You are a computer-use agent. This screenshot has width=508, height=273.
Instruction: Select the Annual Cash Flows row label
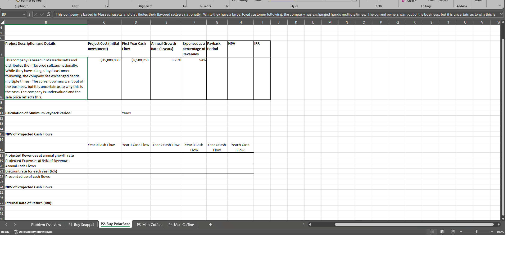[46, 166]
